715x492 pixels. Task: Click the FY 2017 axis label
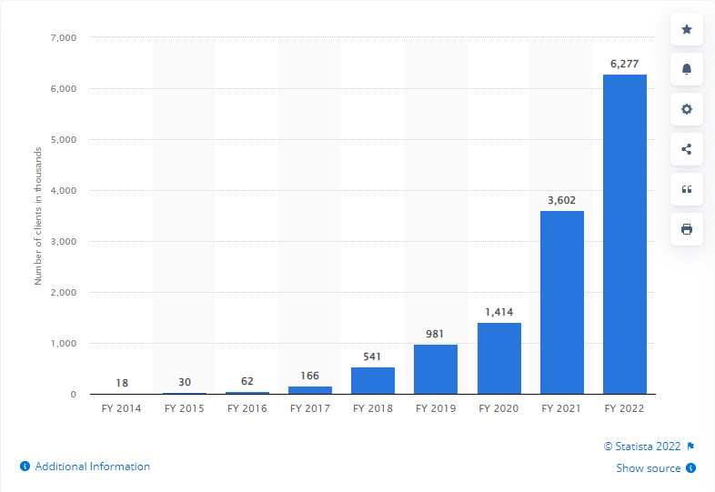(310, 408)
